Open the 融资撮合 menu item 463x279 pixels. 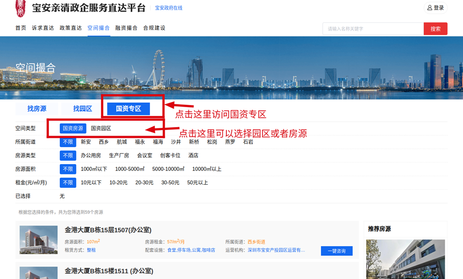click(x=126, y=28)
